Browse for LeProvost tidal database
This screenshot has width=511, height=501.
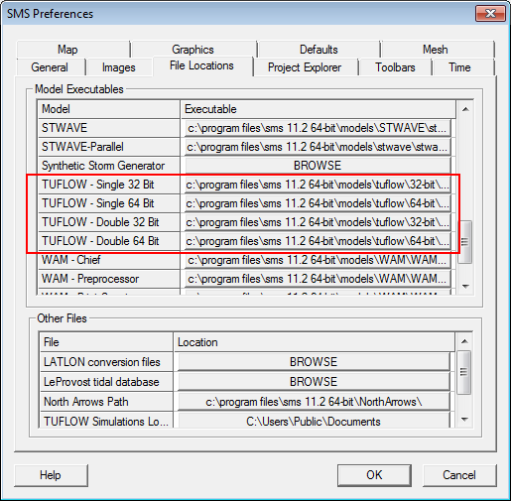tap(314, 382)
